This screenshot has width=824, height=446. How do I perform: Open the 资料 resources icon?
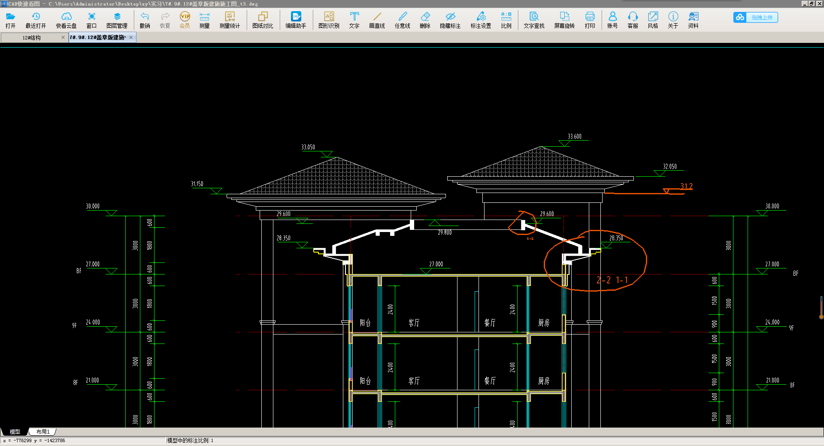(x=693, y=20)
